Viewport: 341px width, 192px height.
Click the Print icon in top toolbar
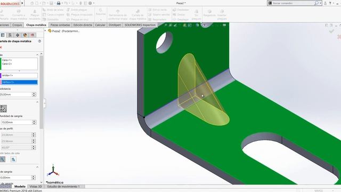pyautogui.click(x=59, y=3)
